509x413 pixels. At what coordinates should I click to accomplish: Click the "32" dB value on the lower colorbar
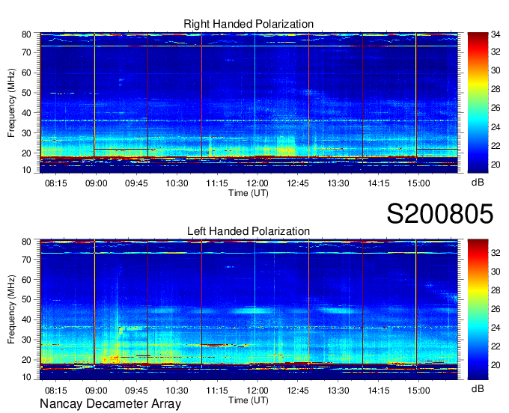coord(496,253)
